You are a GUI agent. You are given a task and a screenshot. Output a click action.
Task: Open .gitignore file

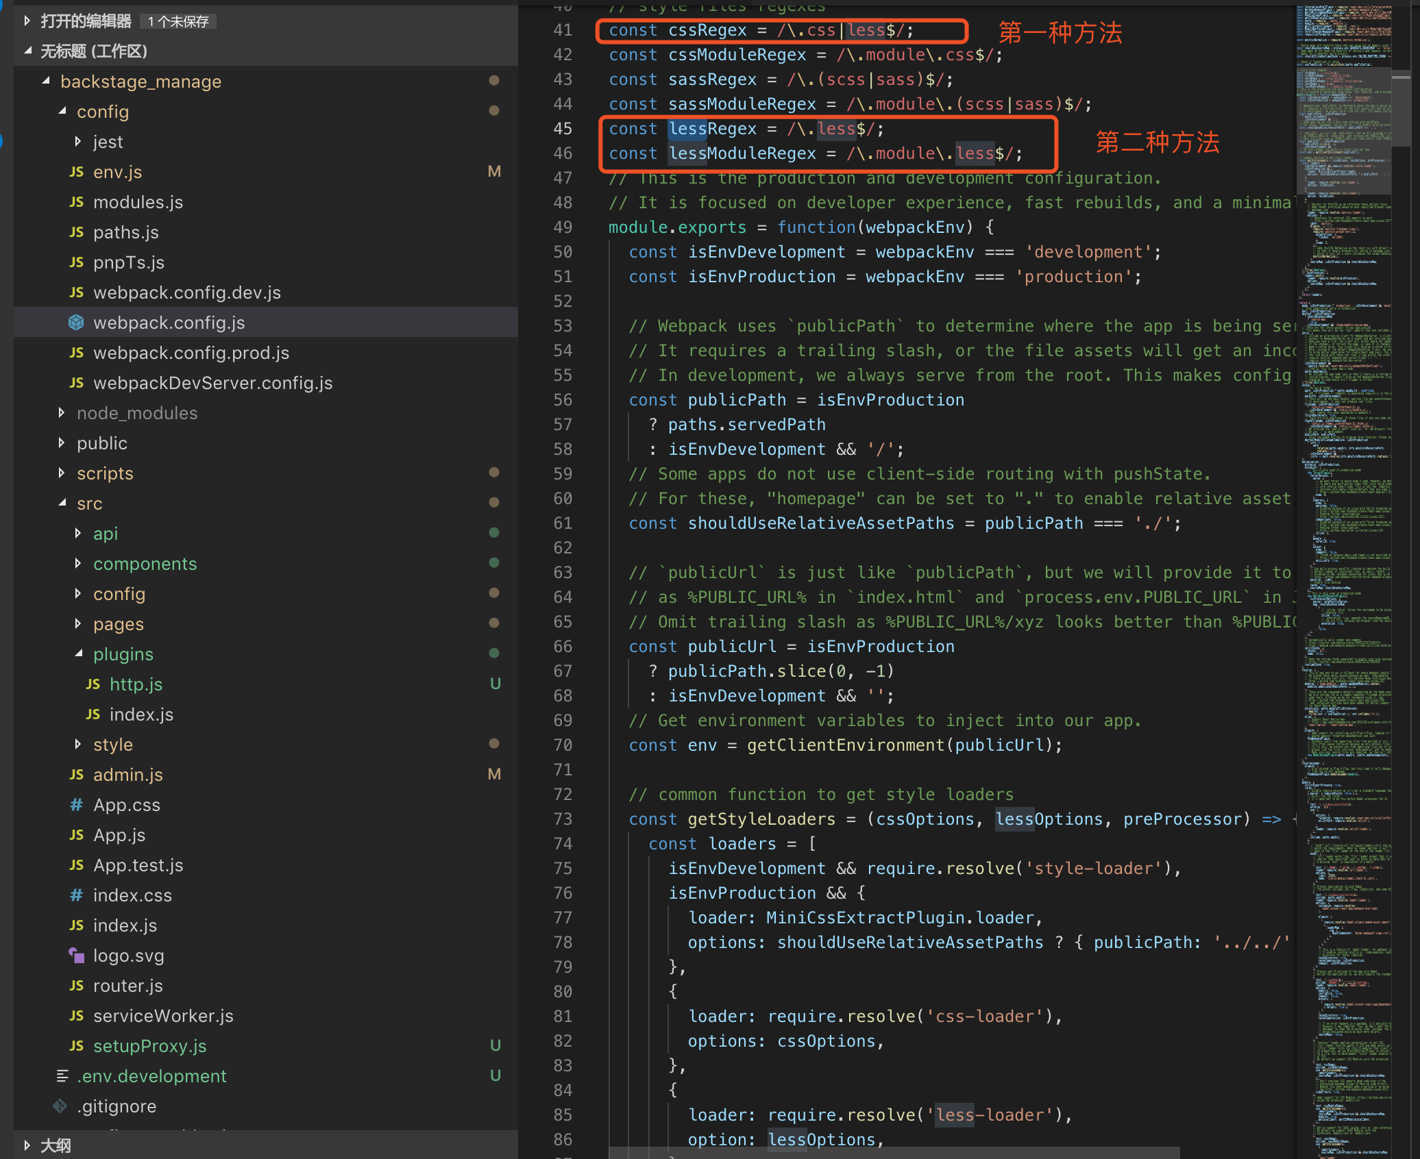117,1106
